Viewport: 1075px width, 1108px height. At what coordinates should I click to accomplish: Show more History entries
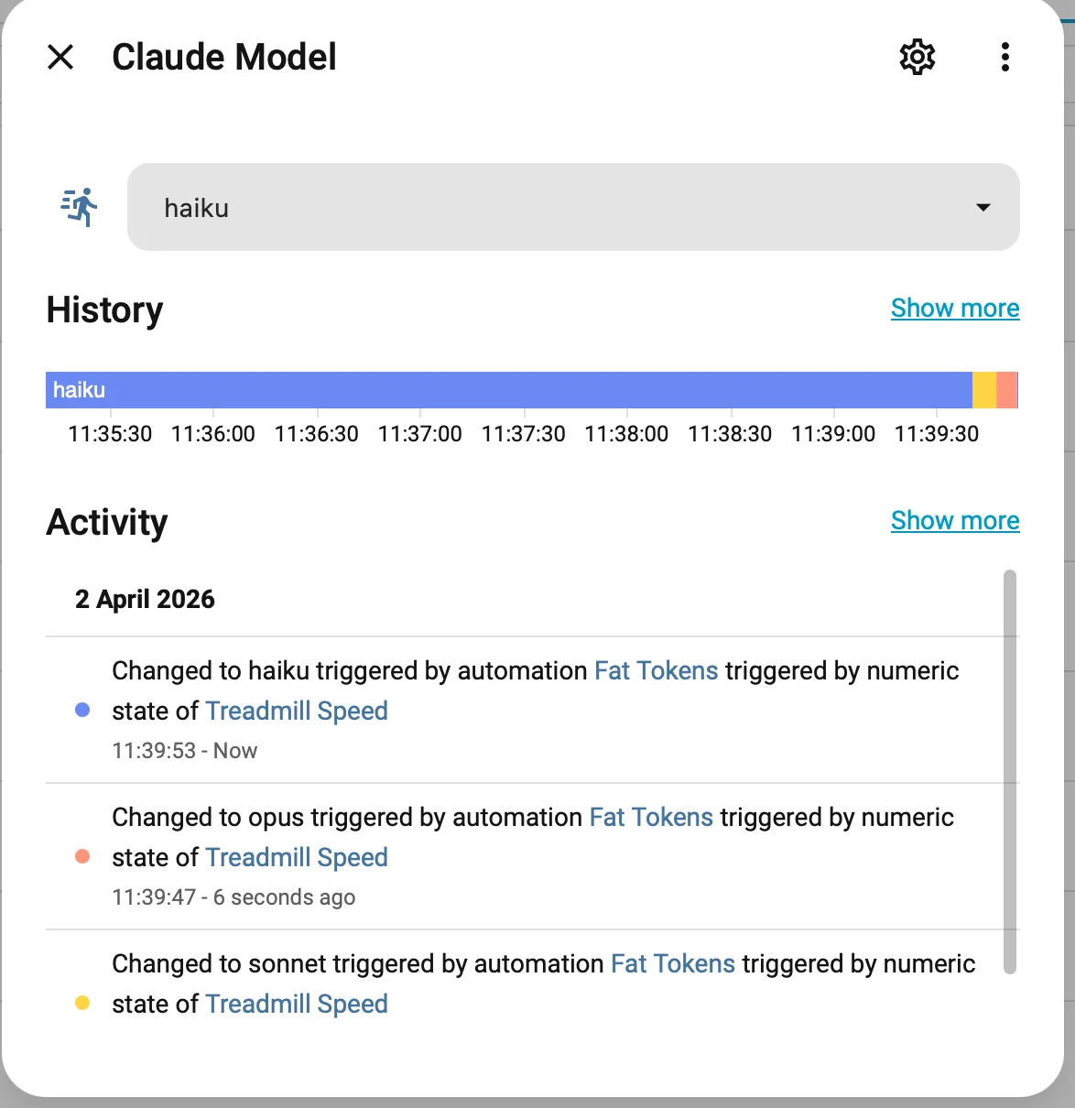(x=955, y=308)
